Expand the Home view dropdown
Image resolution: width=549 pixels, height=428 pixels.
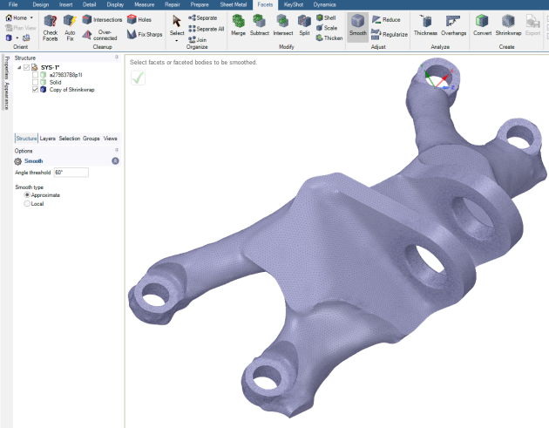click(x=31, y=17)
